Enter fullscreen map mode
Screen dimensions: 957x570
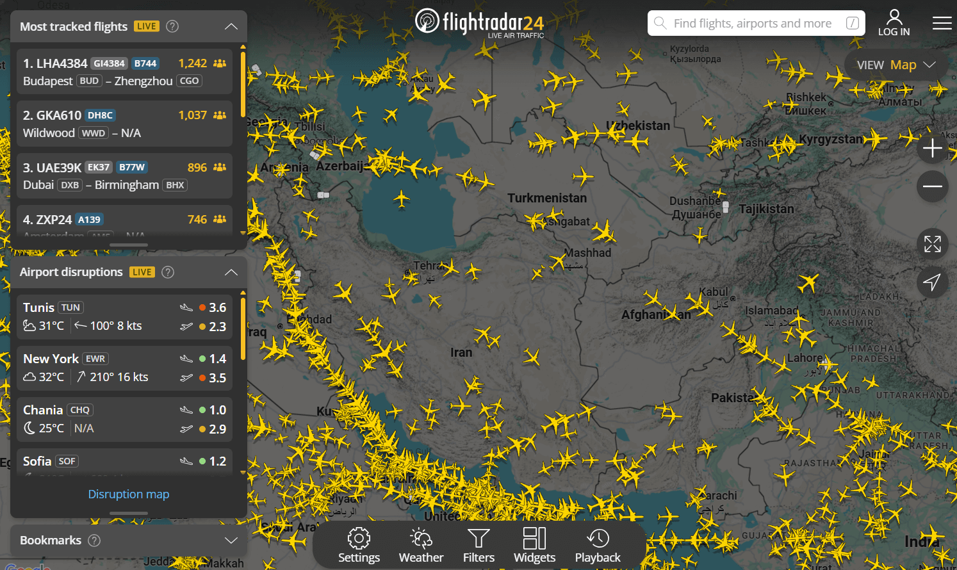tap(933, 244)
